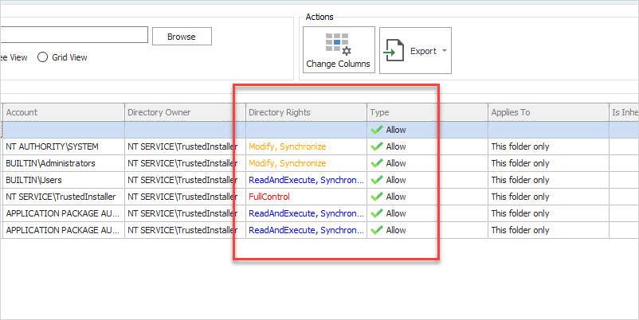Sort by the Account column header
Screen dimensions: 639x320
point(63,112)
